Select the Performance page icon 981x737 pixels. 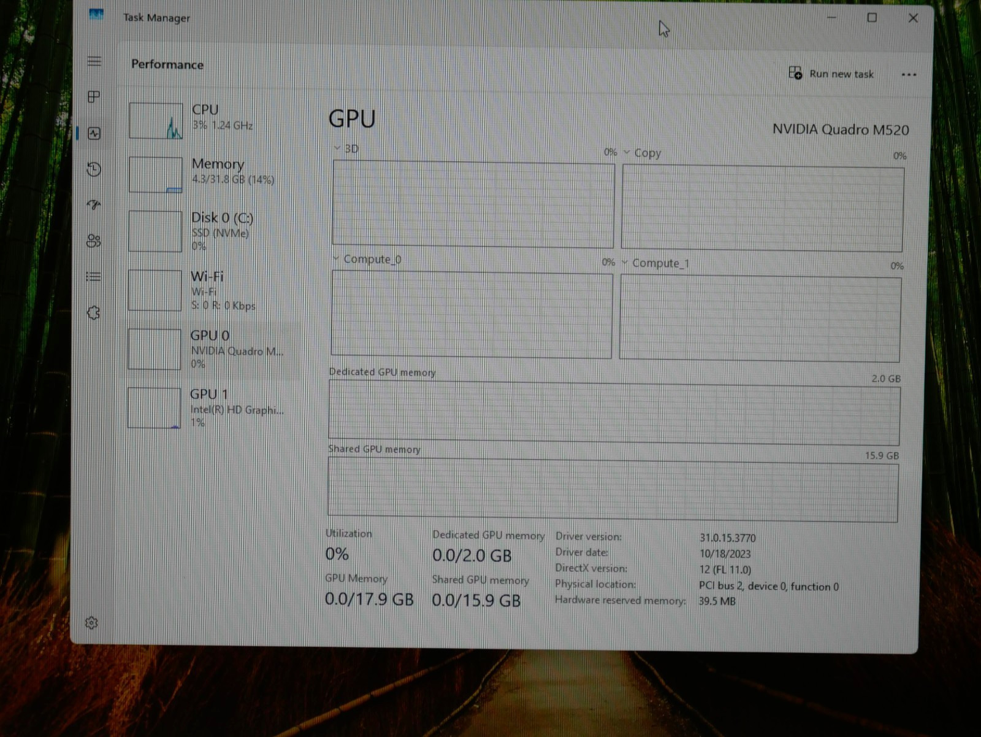94,133
